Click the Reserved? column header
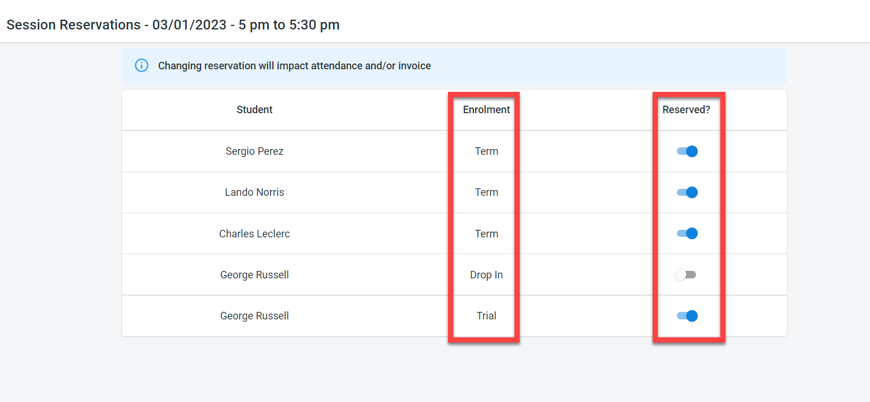The width and height of the screenshot is (870, 402). pos(686,110)
